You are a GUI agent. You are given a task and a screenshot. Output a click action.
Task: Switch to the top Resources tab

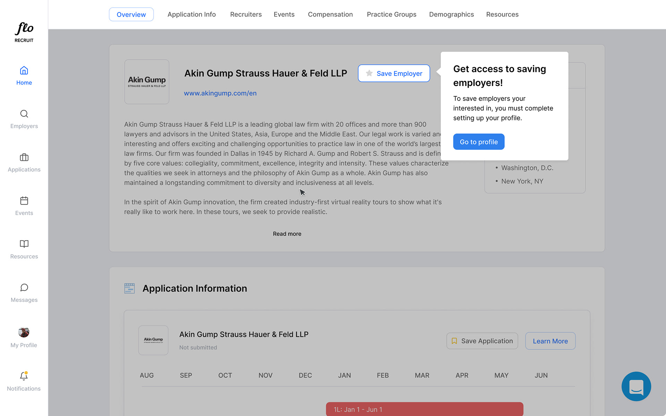(x=502, y=15)
